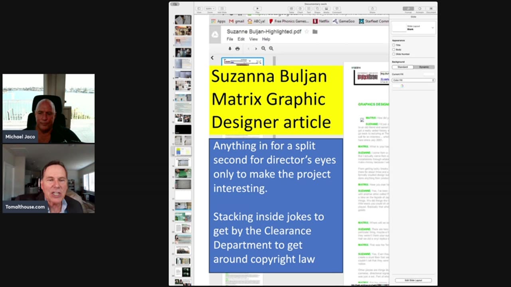Open the ABCya! bookmark
Screen dimensions: 511x287
click(256, 21)
